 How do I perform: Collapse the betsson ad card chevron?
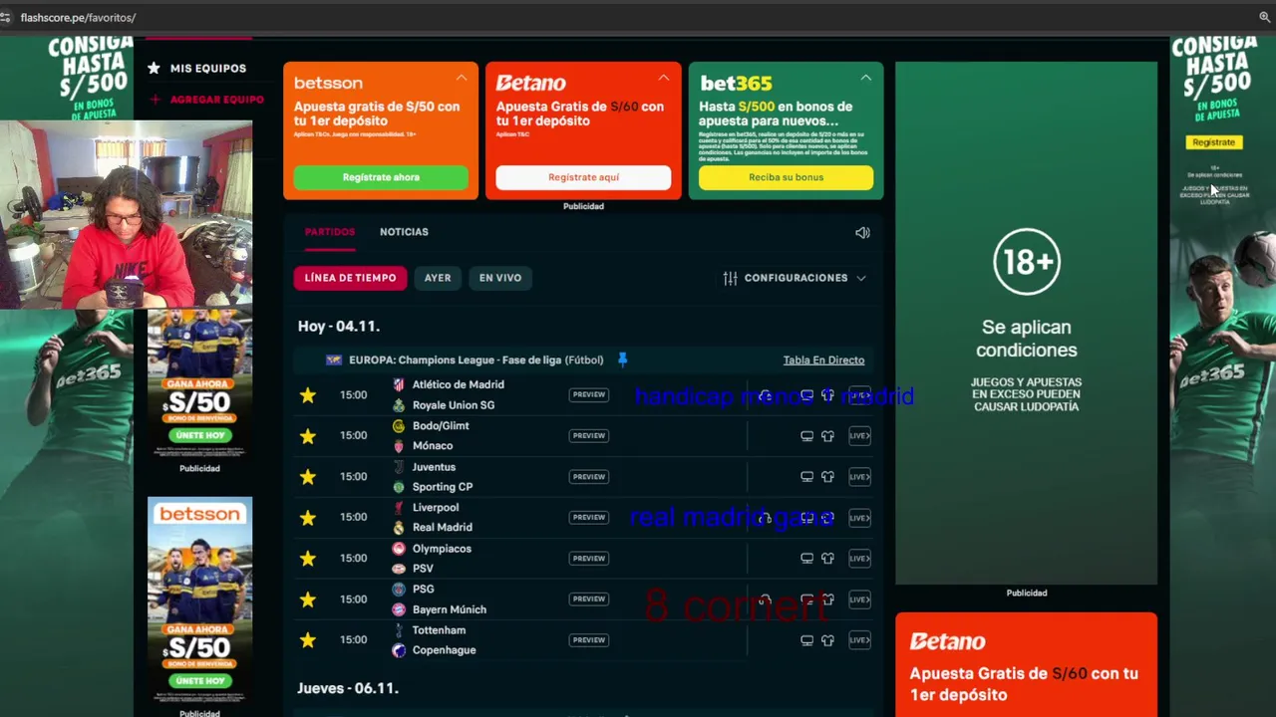(x=462, y=77)
